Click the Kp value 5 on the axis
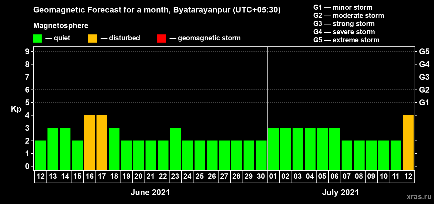 pos(27,103)
